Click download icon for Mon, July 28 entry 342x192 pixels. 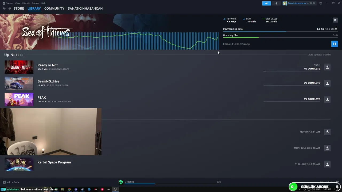327,148
